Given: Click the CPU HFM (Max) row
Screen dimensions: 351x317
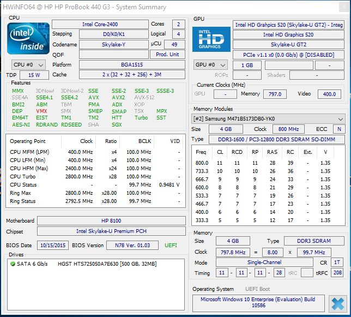Looking at the screenshot, I should [x=95, y=169].
